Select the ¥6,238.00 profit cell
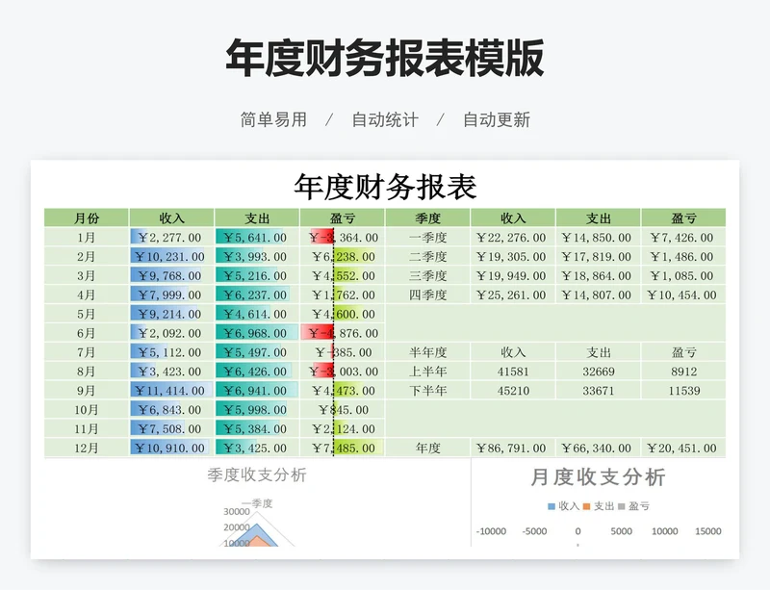Screen dimensions: 770x590 pos(343,256)
